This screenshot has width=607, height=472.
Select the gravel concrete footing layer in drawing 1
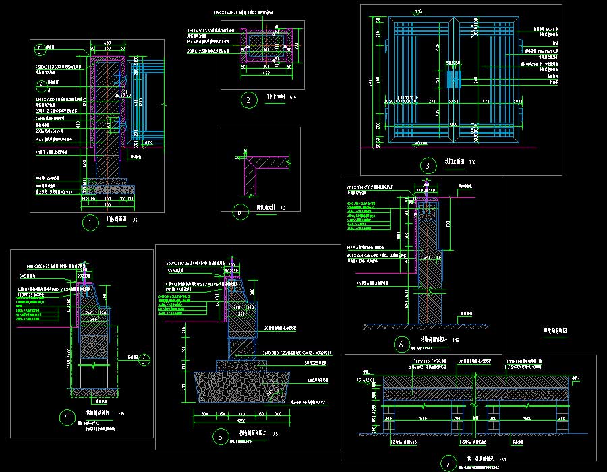pos(108,189)
